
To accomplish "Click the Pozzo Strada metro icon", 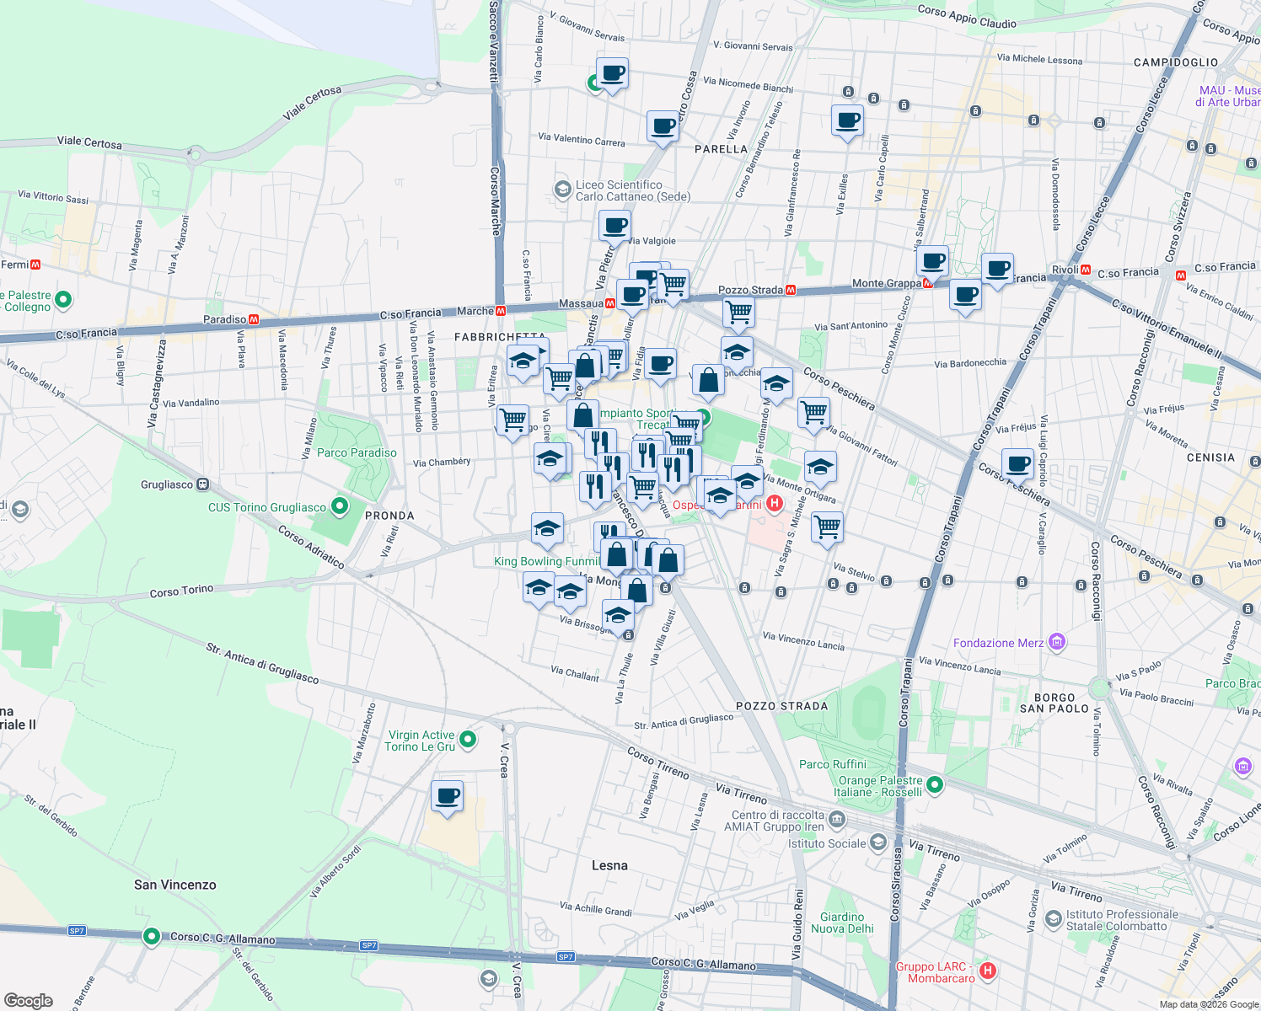I will (x=791, y=290).
